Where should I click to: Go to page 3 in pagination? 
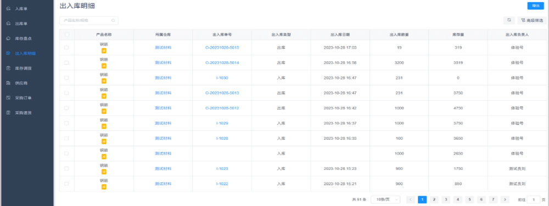coord(446,200)
